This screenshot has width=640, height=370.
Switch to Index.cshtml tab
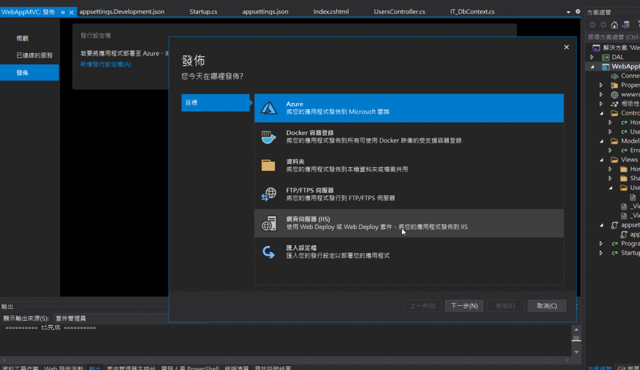click(331, 12)
